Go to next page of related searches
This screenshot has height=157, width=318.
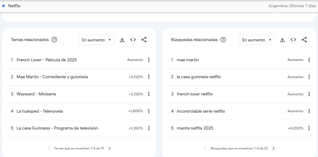[273, 149]
